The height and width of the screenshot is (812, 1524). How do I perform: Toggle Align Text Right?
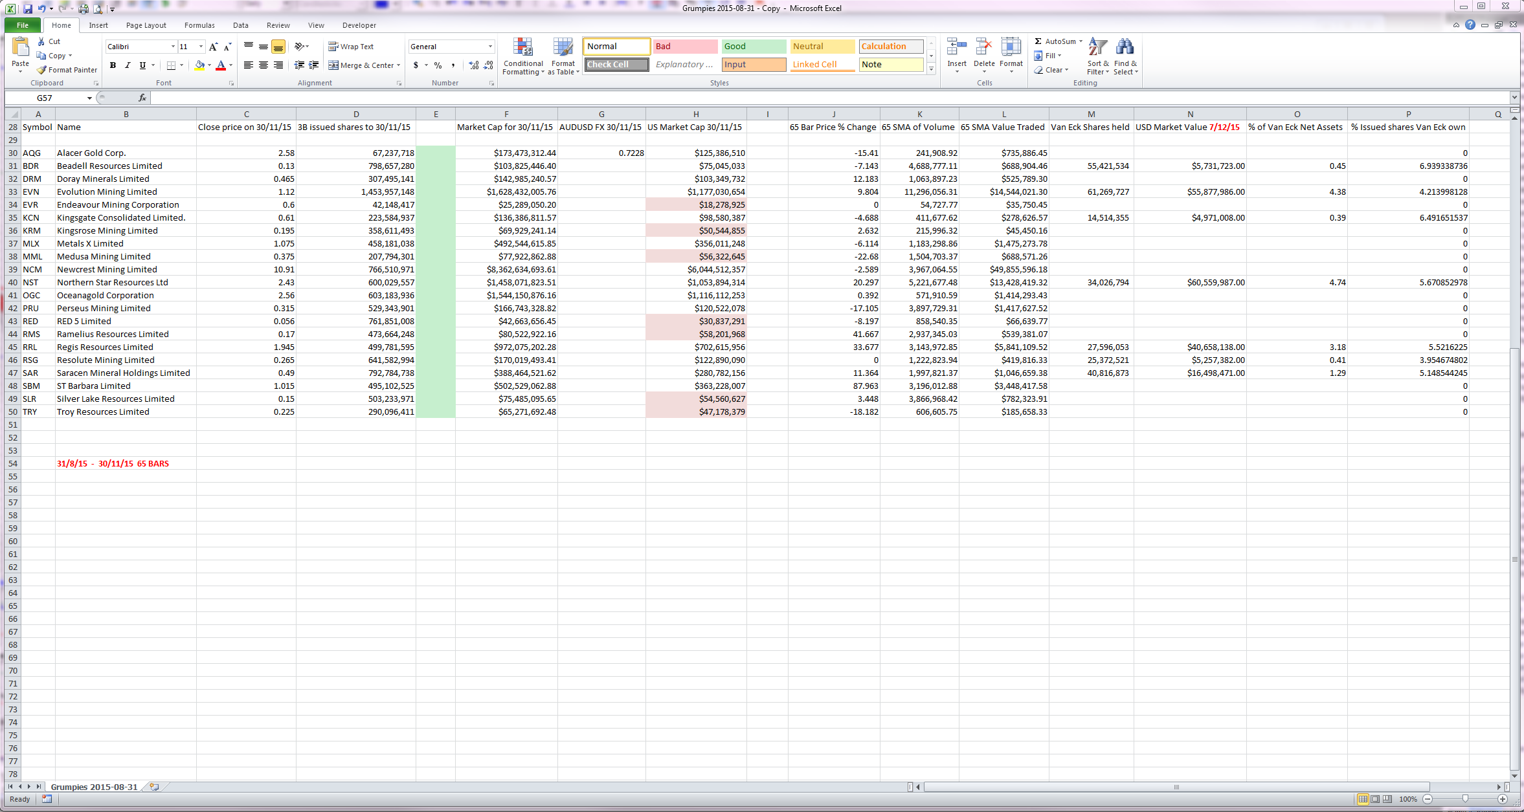278,65
